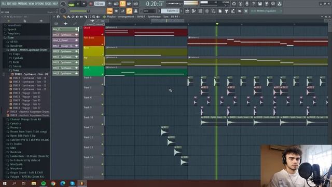
Task: Toggle the metronome icon
Action: click(109, 4)
